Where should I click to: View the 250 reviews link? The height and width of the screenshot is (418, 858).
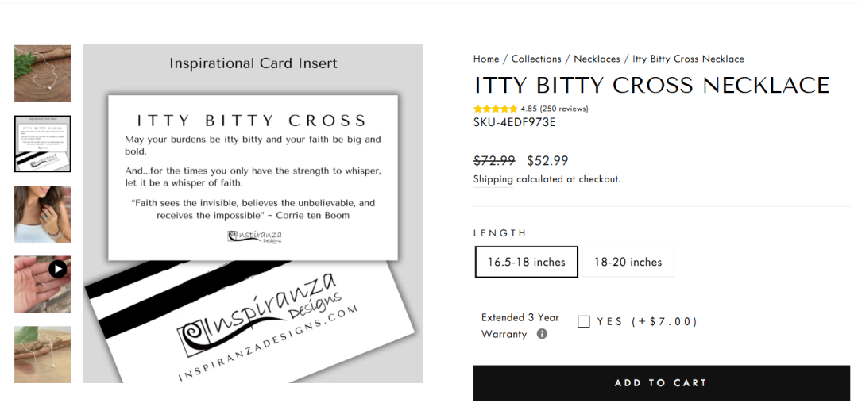(563, 109)
